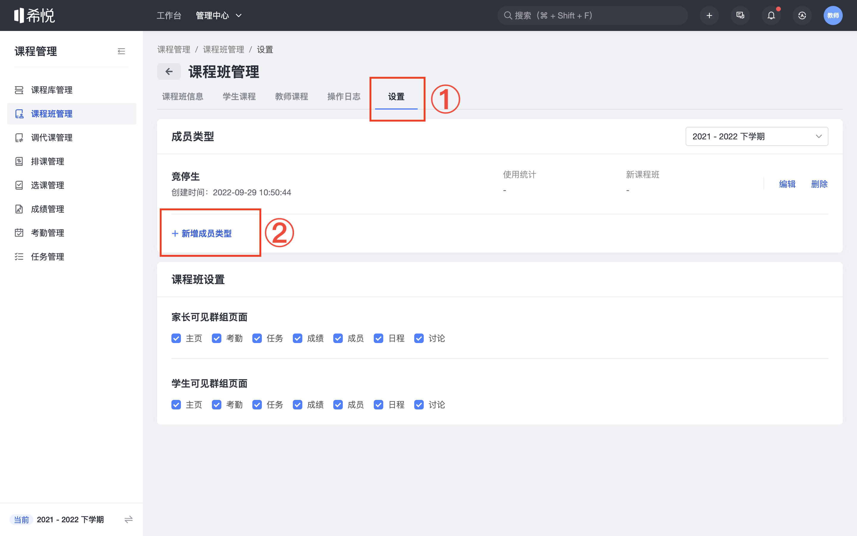Open the 工作台 menu item

click(169, 15)
